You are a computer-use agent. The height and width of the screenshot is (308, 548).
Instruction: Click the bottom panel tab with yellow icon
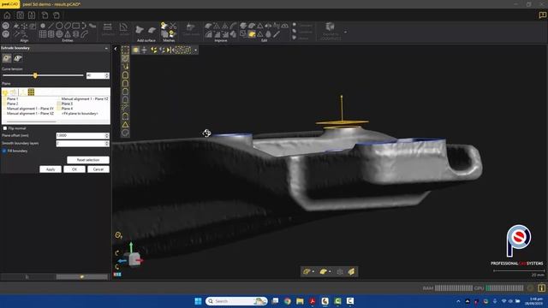coord(82,277)
